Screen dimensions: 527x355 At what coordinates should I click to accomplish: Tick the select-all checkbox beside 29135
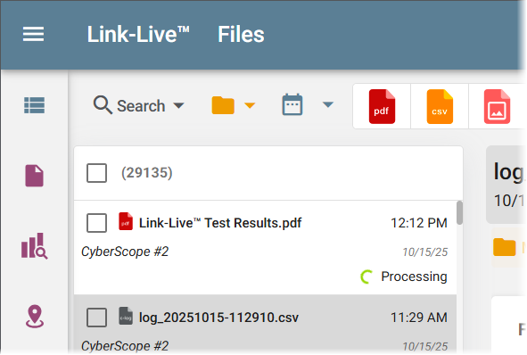[97, 173]
